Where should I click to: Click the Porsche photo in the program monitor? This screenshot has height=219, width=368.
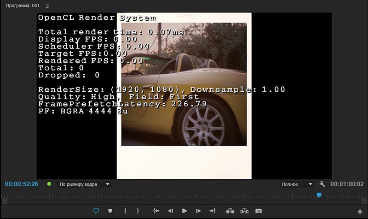click(184, 84)
